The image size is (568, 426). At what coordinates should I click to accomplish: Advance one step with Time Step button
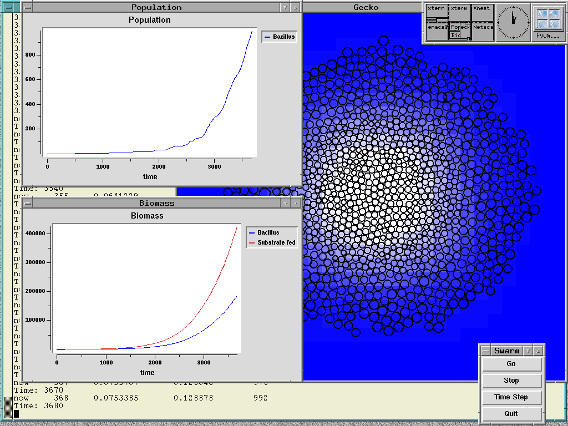[511, 397]
